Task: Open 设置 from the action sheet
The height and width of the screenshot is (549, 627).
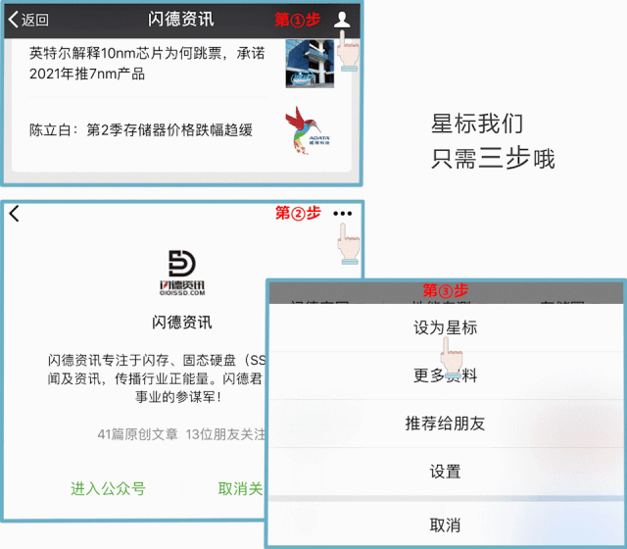Action: pos(446,472)
